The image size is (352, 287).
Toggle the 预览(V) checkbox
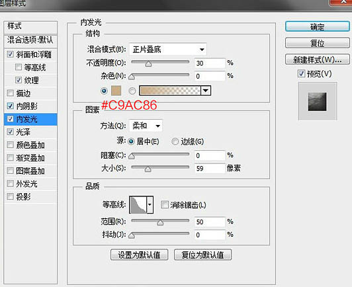(x=301, y=73)
